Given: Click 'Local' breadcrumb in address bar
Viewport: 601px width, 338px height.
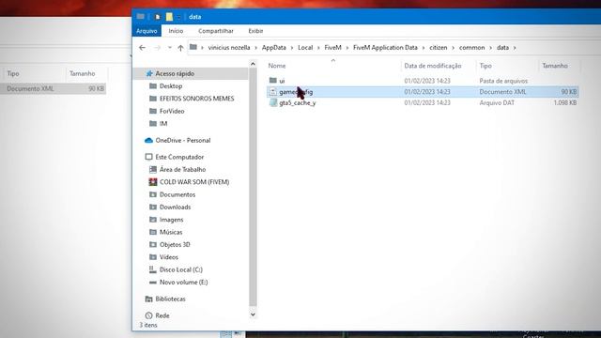Looking at the screenshot, I should [305, 48].
